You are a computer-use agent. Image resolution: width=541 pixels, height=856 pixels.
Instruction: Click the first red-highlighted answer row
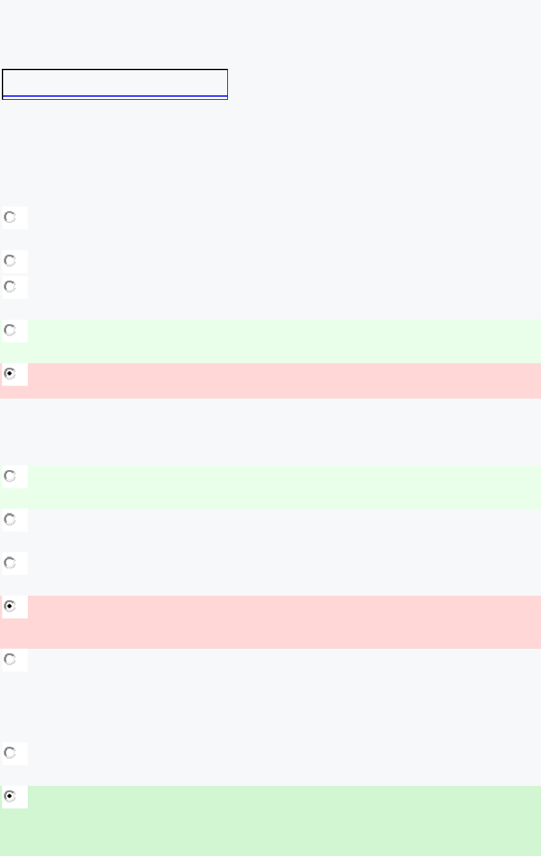[x=284, y=380]
